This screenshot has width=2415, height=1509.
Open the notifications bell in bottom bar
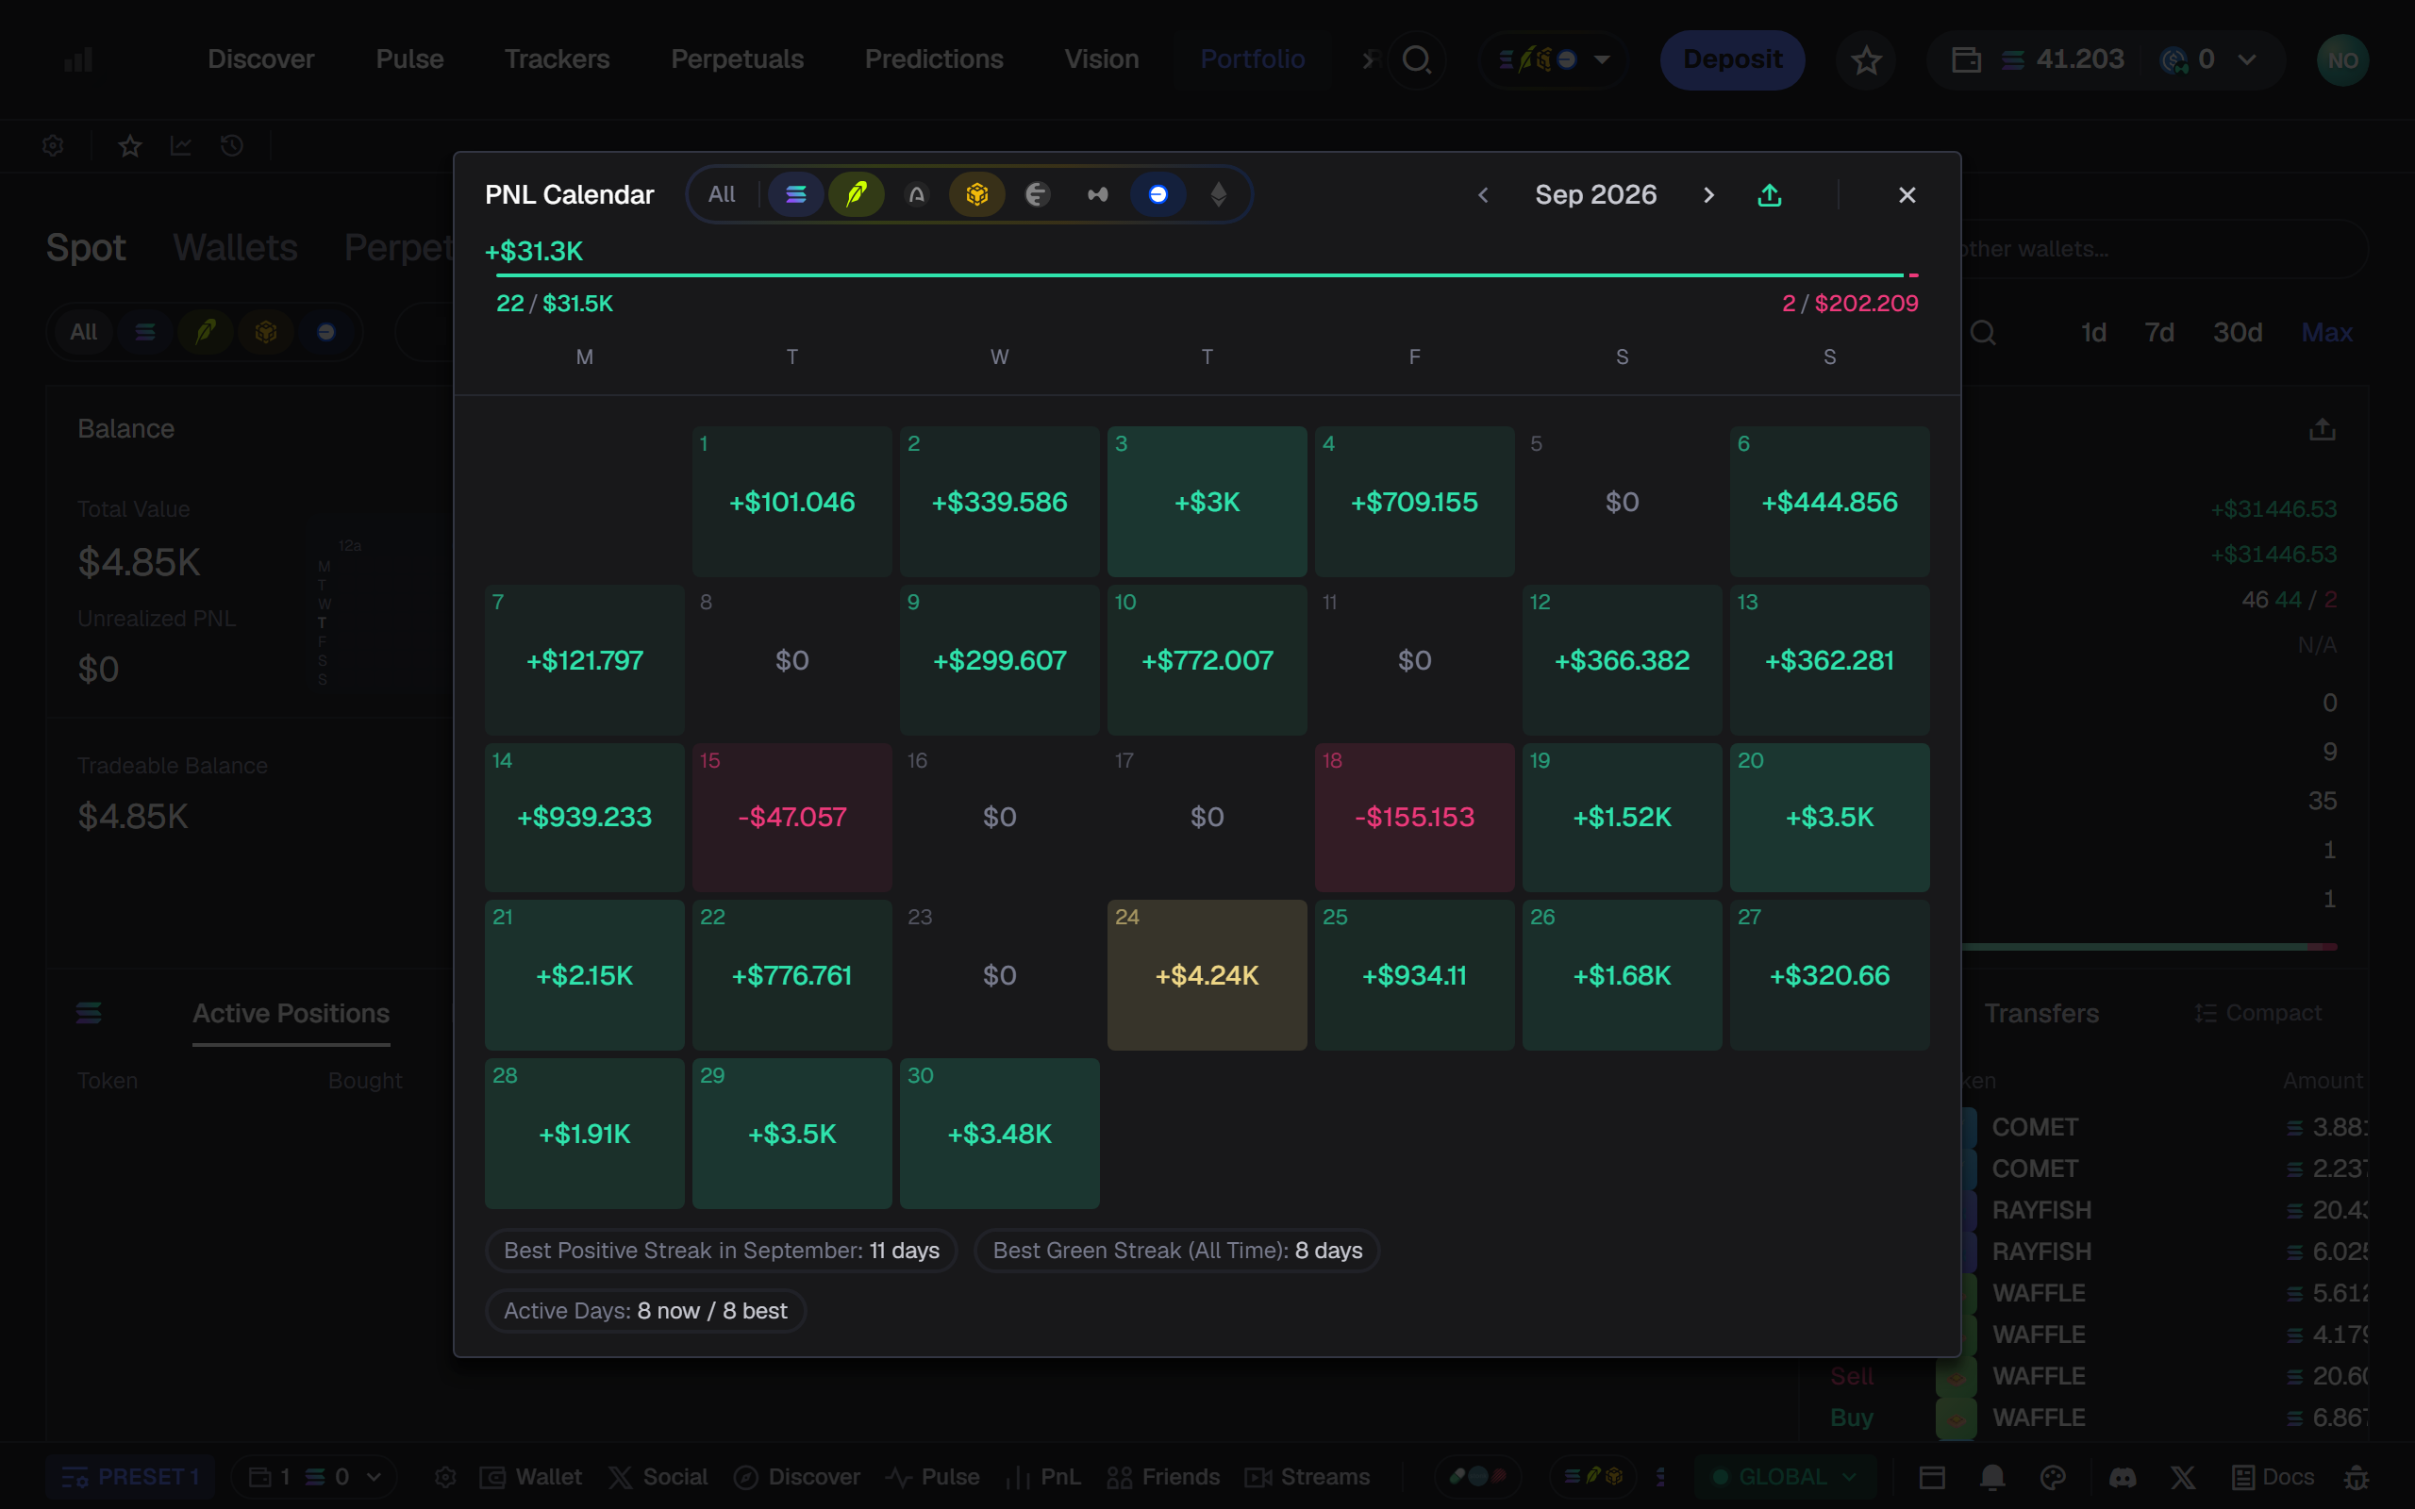pyautogui.click(x=1991, y=1476)
